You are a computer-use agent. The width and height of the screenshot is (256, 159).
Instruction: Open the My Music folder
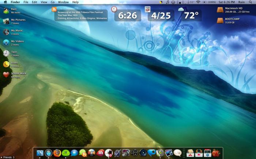click(x=6, y=32)
